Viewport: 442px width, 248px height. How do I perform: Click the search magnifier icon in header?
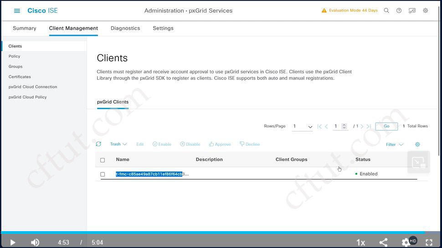(386, 10)
